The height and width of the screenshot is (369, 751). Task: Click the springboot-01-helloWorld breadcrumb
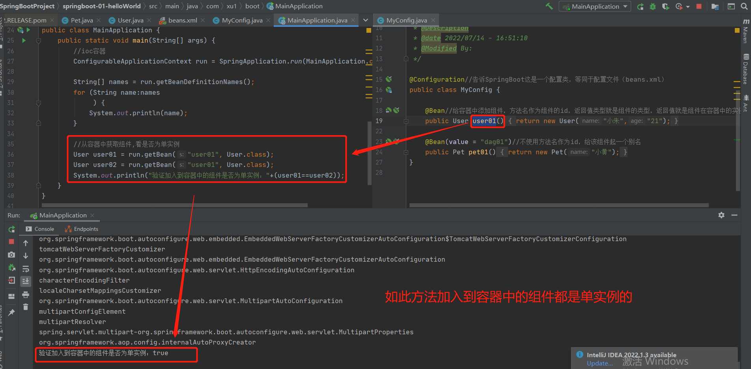click(102, 6)
